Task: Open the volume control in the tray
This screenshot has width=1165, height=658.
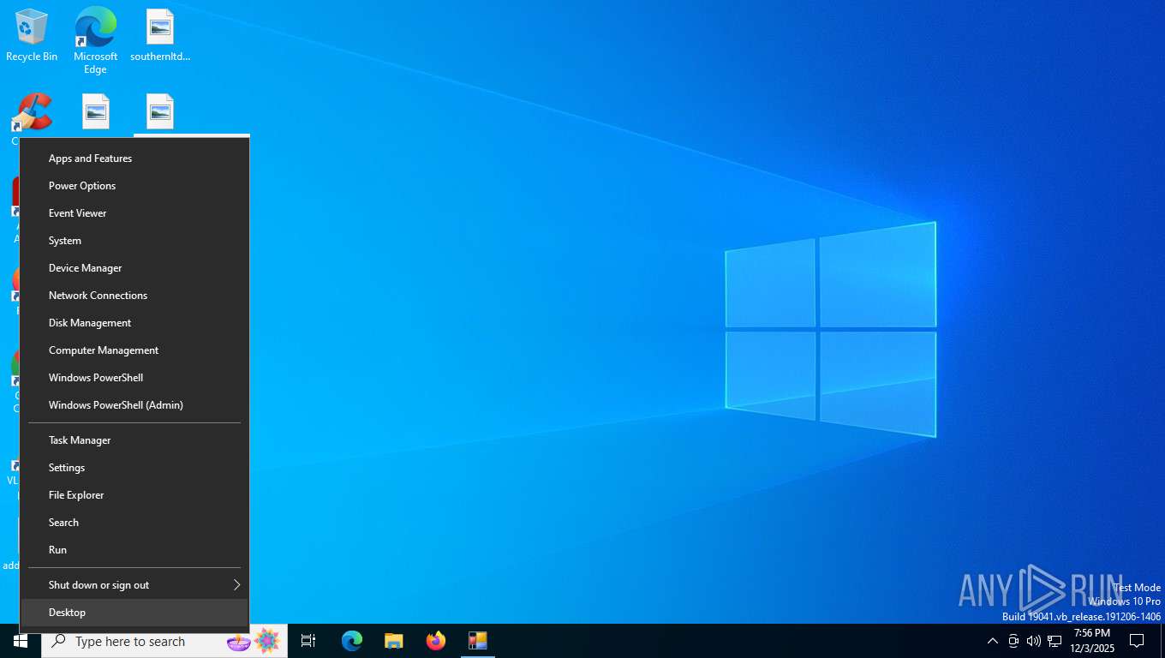Action: pos(1033,641)
